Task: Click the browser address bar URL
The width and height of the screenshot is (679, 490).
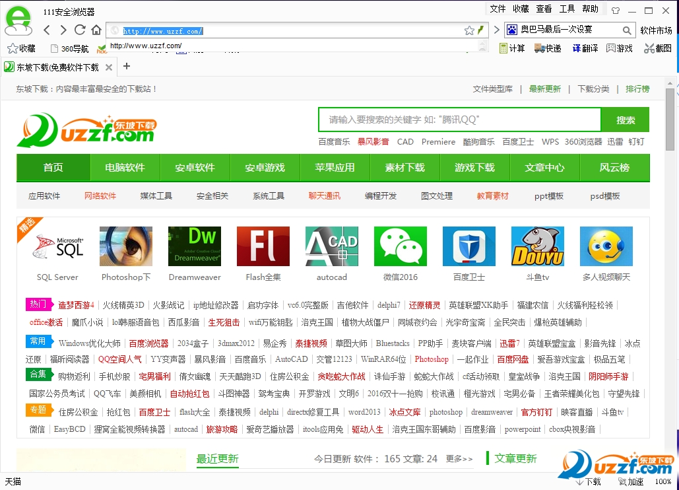Action: [163, 31]
